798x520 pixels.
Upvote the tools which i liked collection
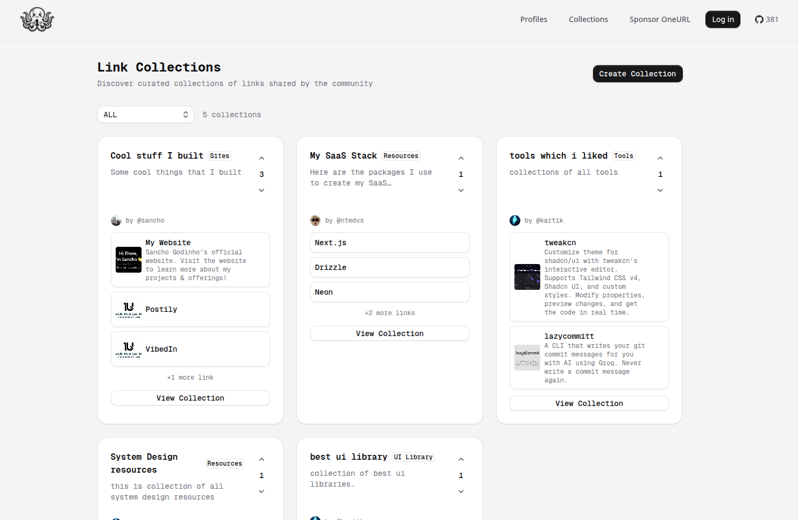660,159
